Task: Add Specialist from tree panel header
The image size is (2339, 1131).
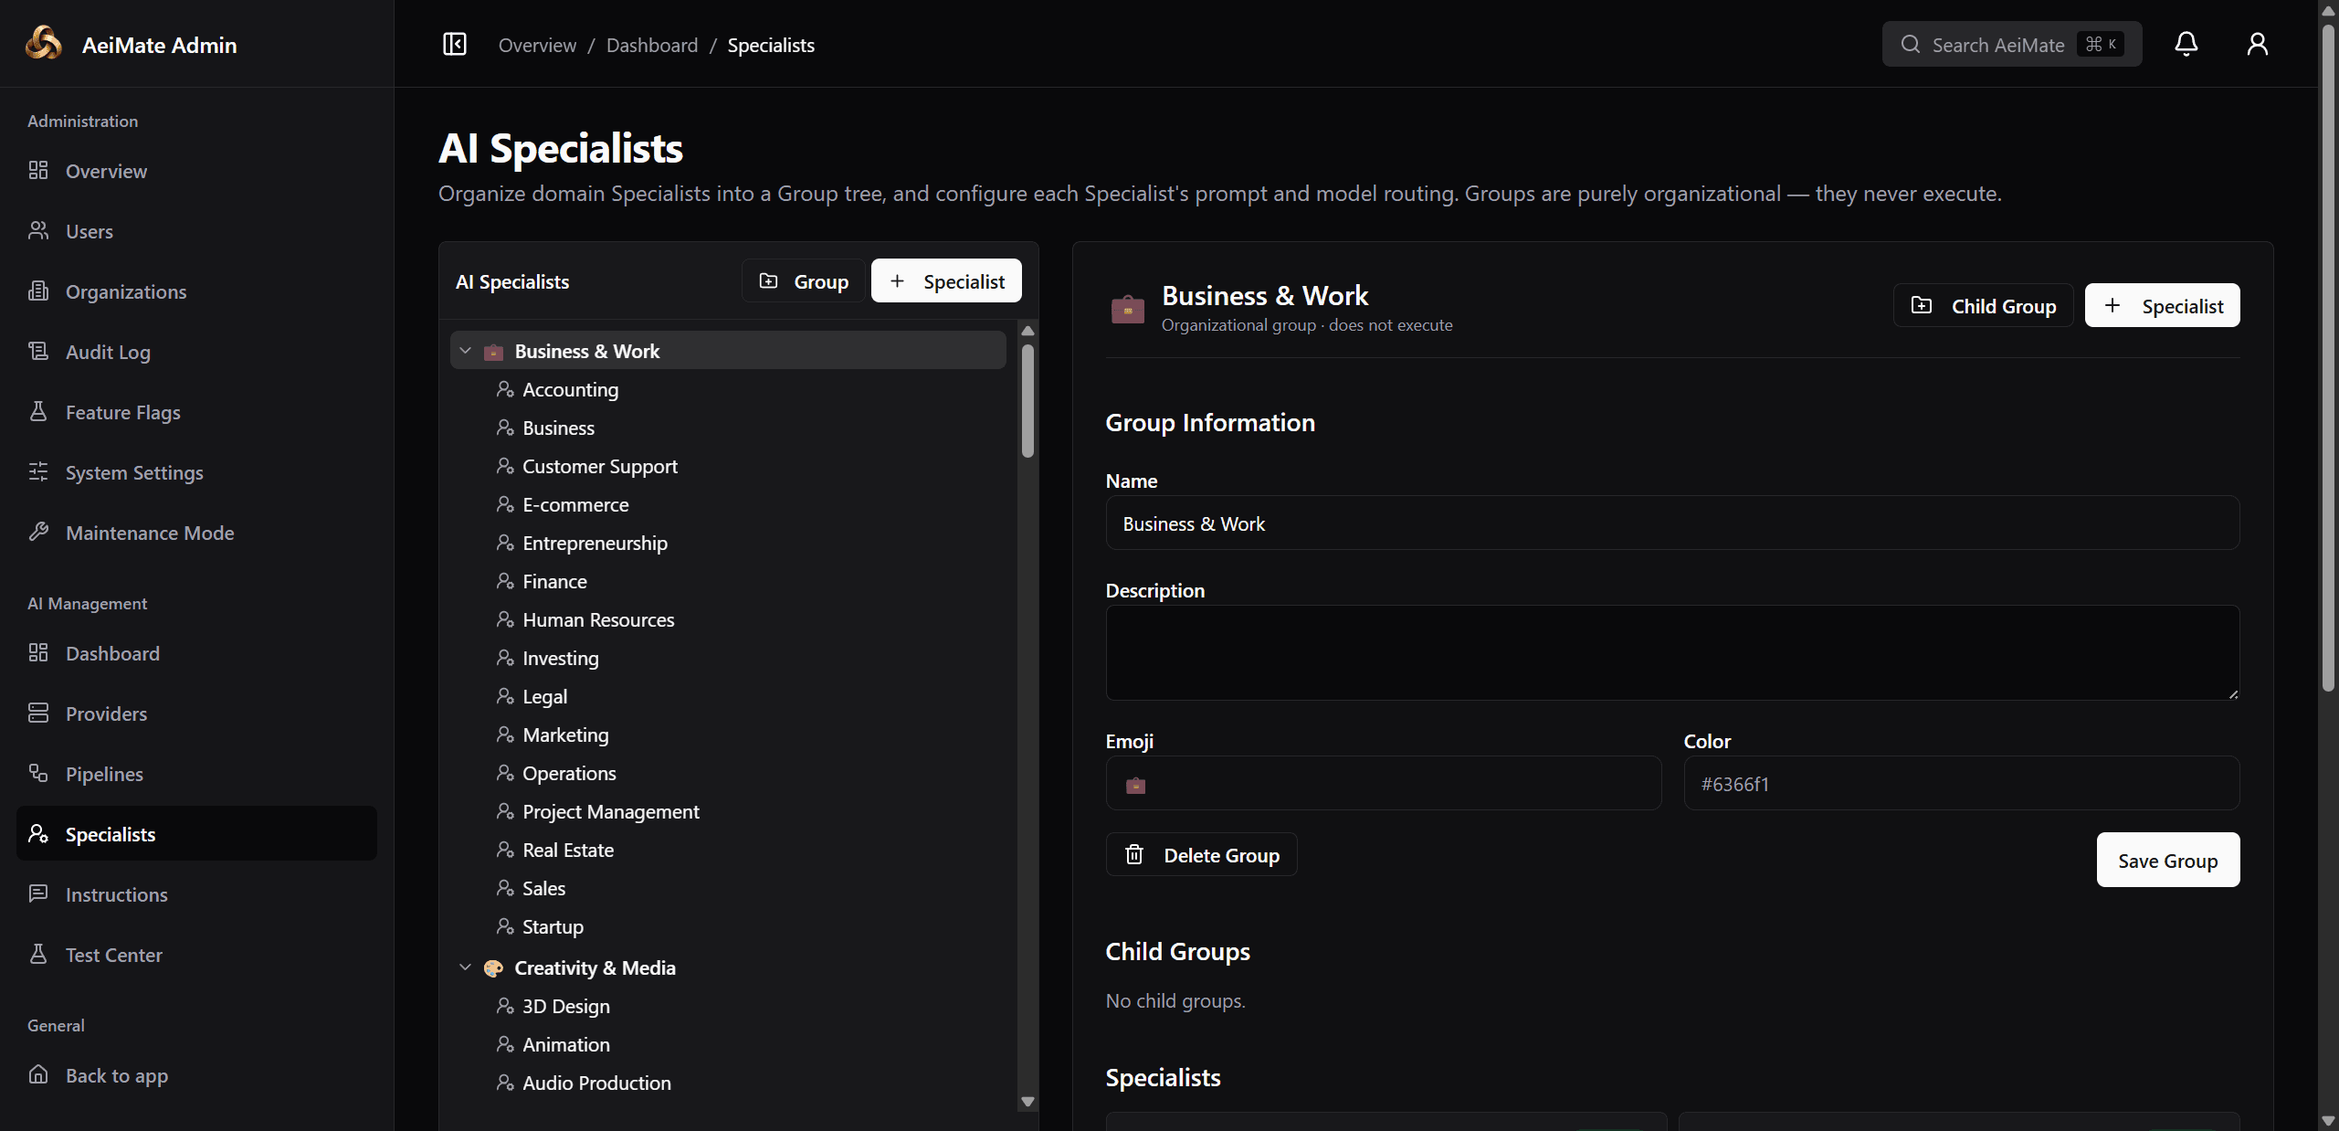Action: coord(946,280)
